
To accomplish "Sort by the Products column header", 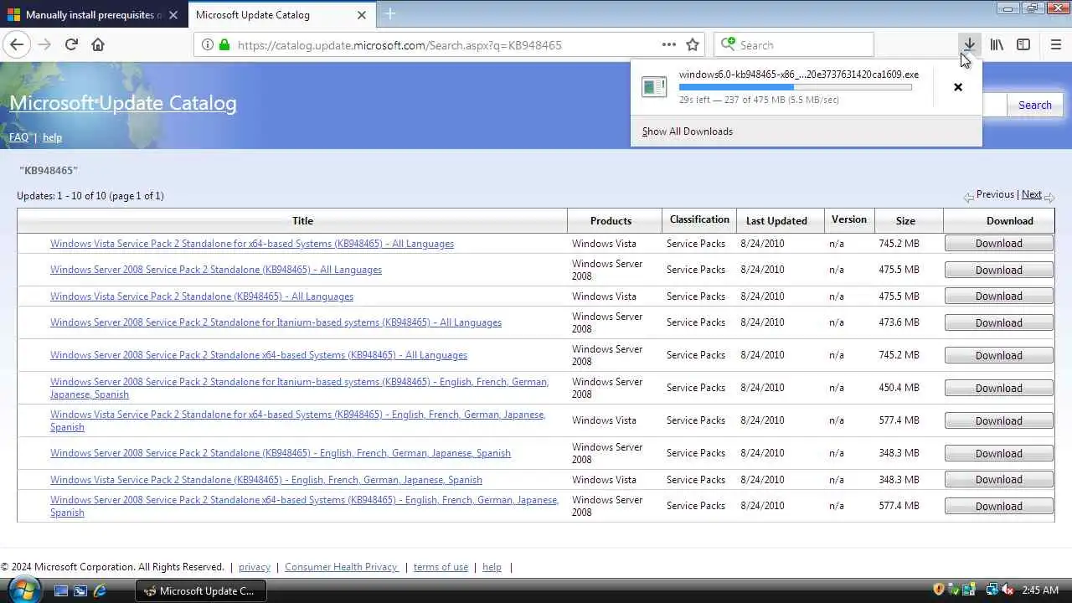I will tap(611, 221).
